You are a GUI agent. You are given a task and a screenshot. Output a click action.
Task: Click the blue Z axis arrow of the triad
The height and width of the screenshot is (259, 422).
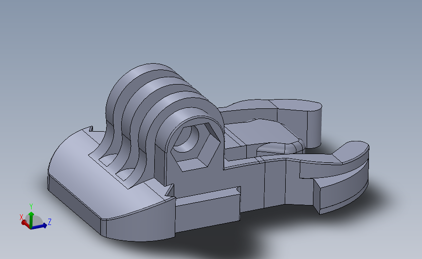tap(39, 226)
